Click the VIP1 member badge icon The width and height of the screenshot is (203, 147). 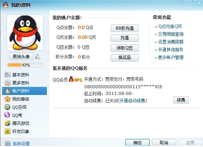click(76, 79)
